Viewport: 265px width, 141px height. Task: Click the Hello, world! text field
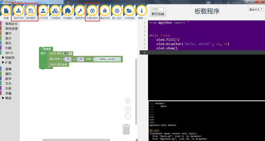[x=107, y=59]
